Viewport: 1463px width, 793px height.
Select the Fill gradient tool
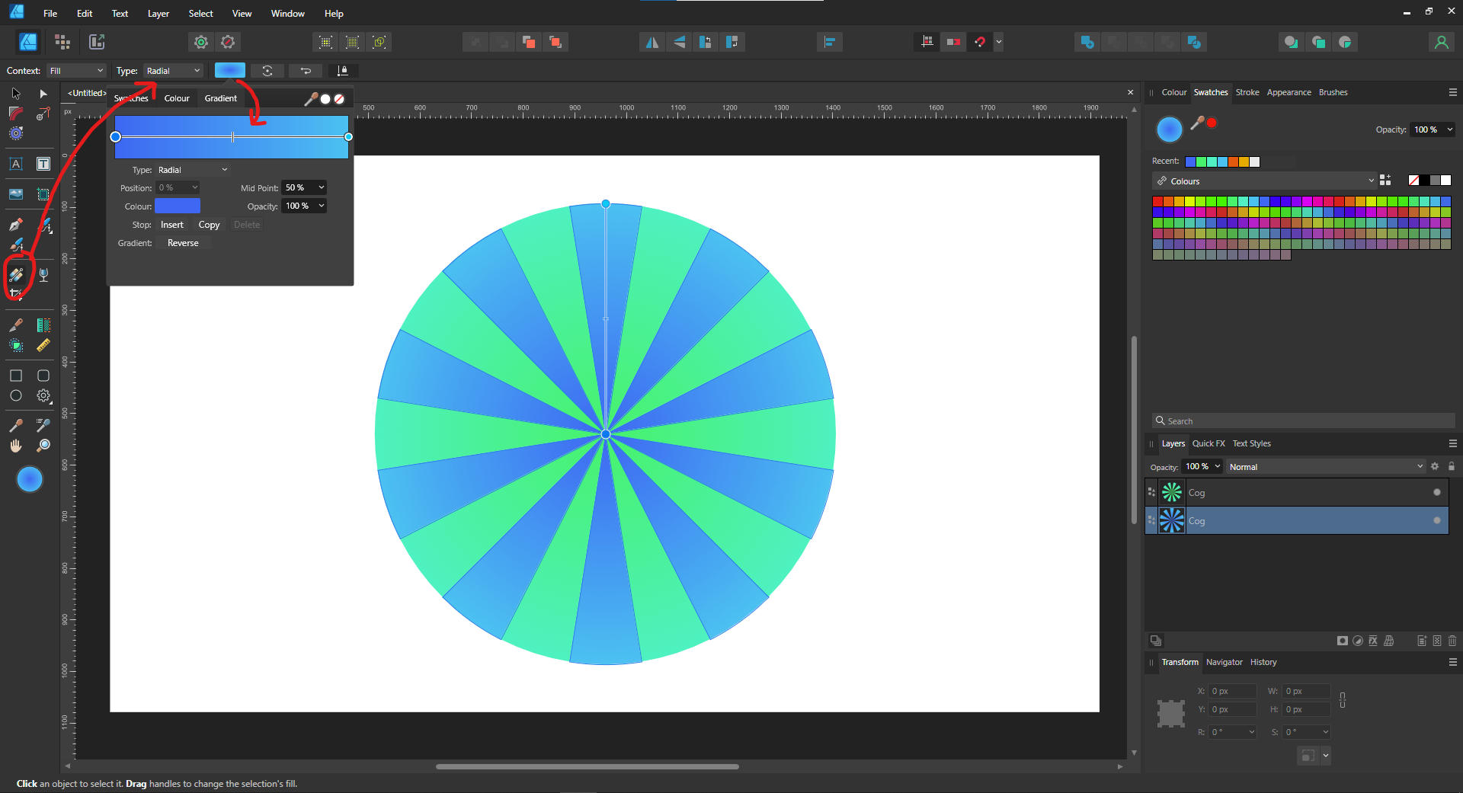16,275
